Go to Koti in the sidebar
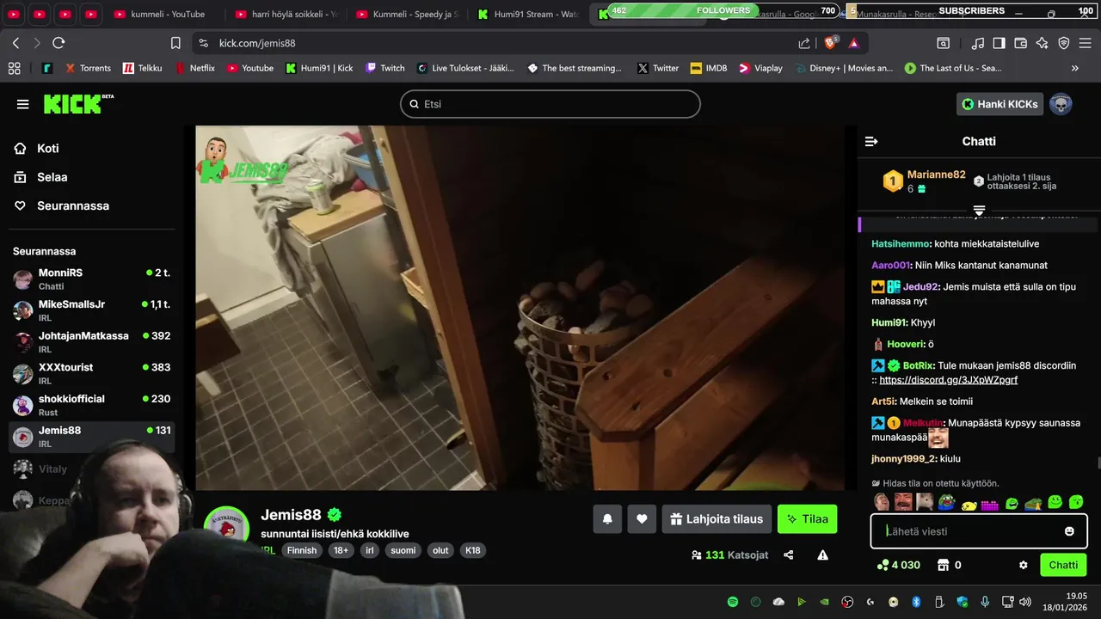Screen dimensions: 1101x619 point(37,148)
